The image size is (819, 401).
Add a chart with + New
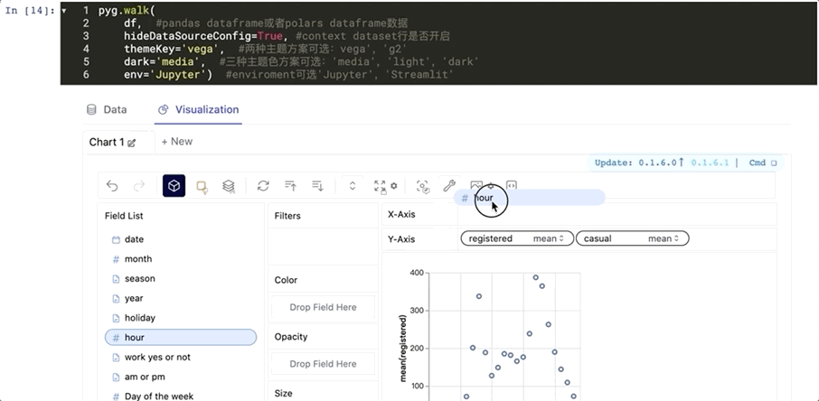click(176, 142)
